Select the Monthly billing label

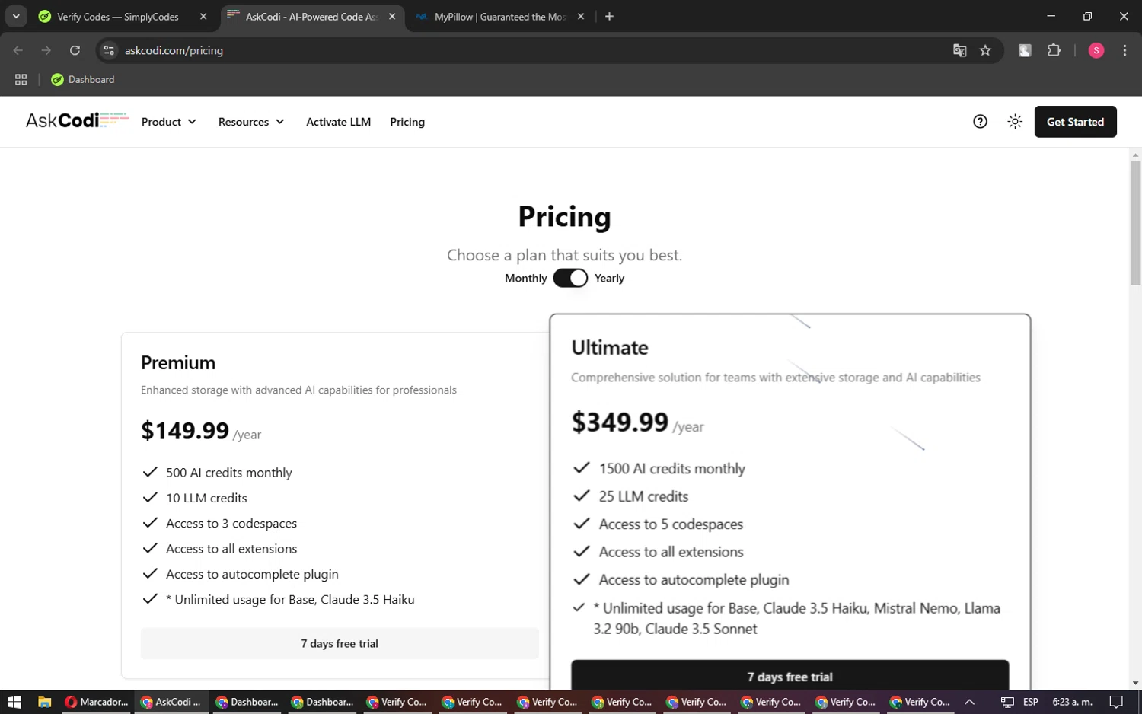pyautogui.click(x=525, y=278)
